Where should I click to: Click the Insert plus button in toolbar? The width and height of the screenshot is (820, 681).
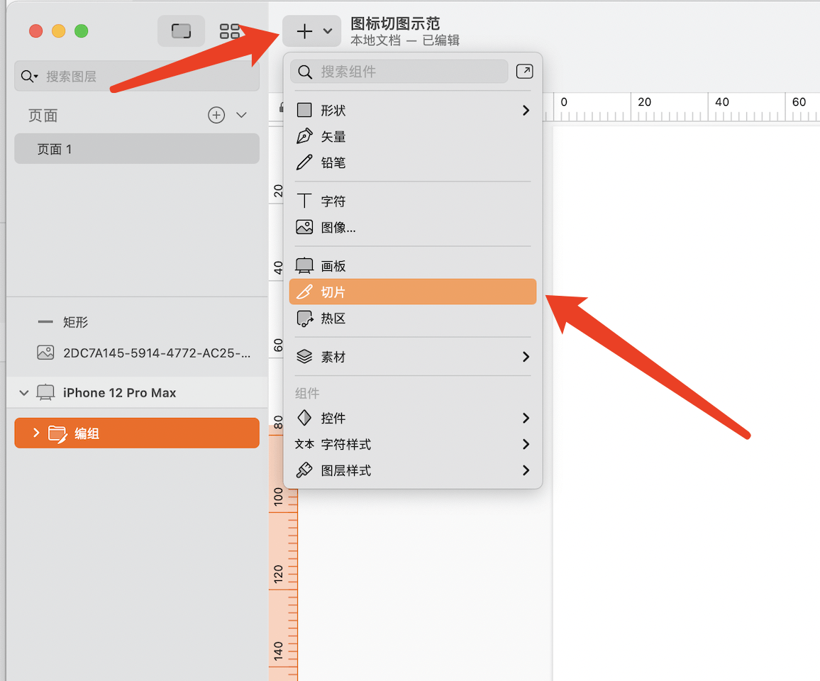pyautogui.click(x=304, y=31)
